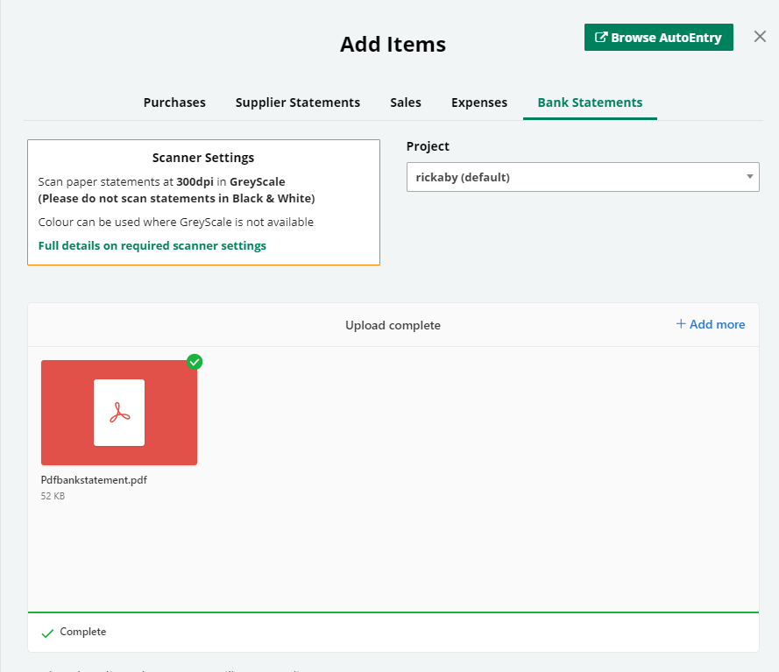Close the Add Items dialog
This screenshot has height=672, width=779.
[760, 36]
